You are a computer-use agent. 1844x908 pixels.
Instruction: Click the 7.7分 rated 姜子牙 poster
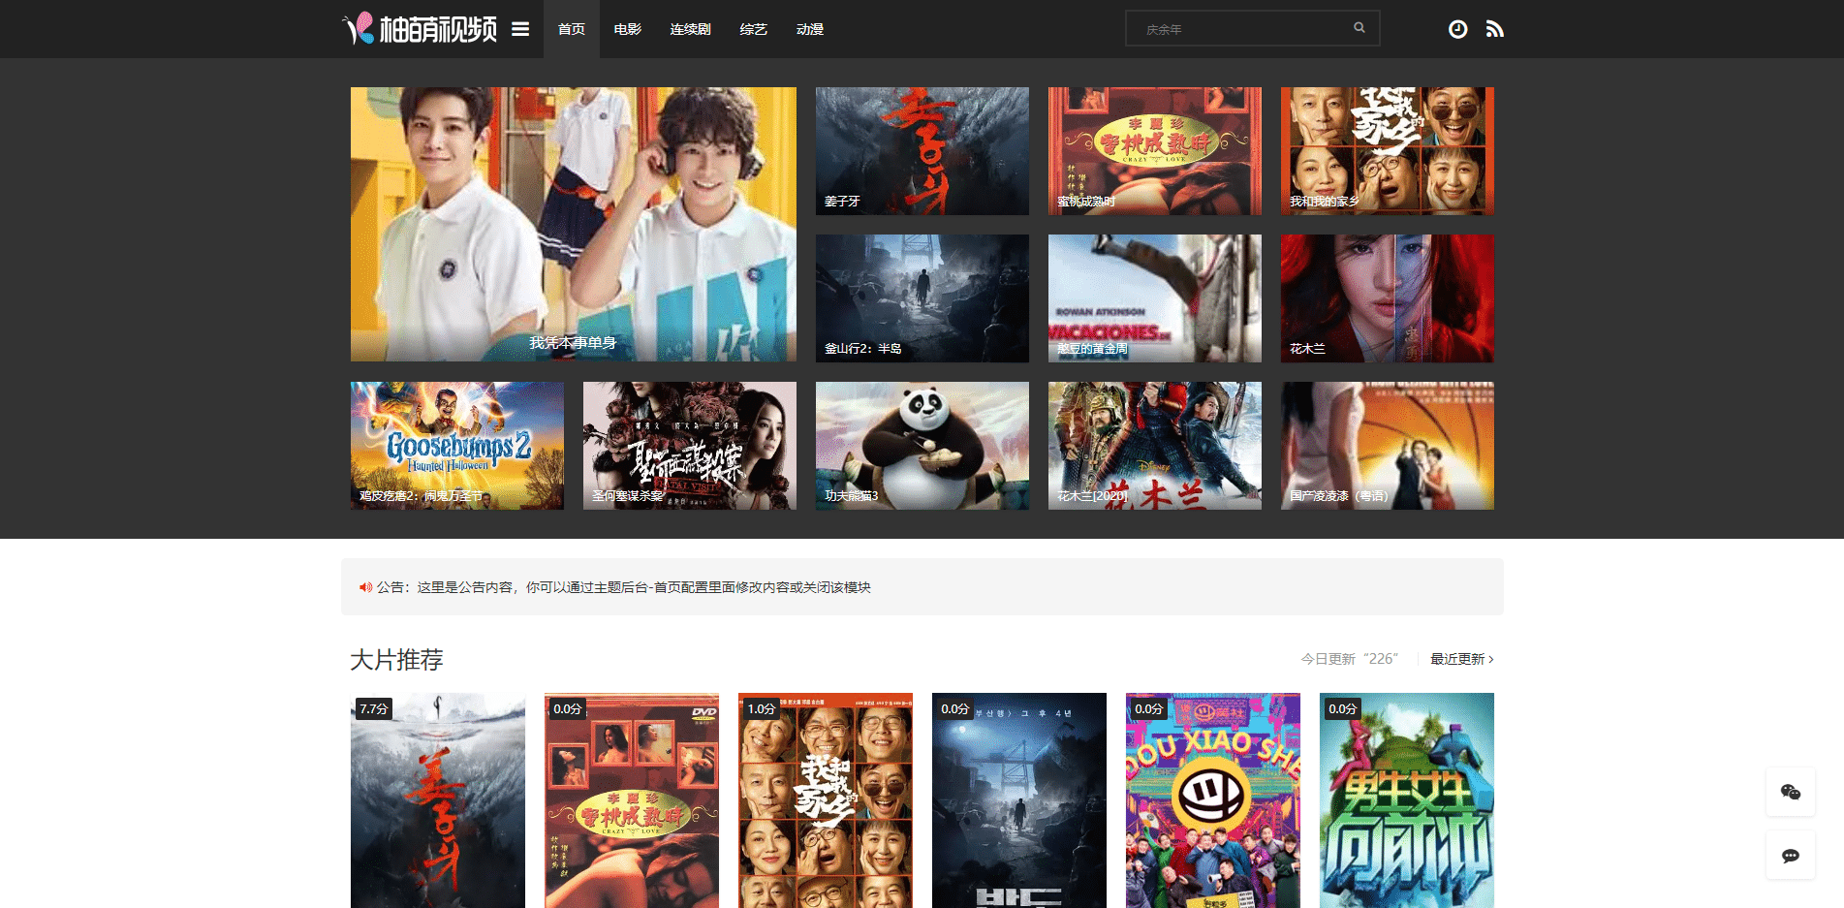pyautogui.click(x=438, y=800)
